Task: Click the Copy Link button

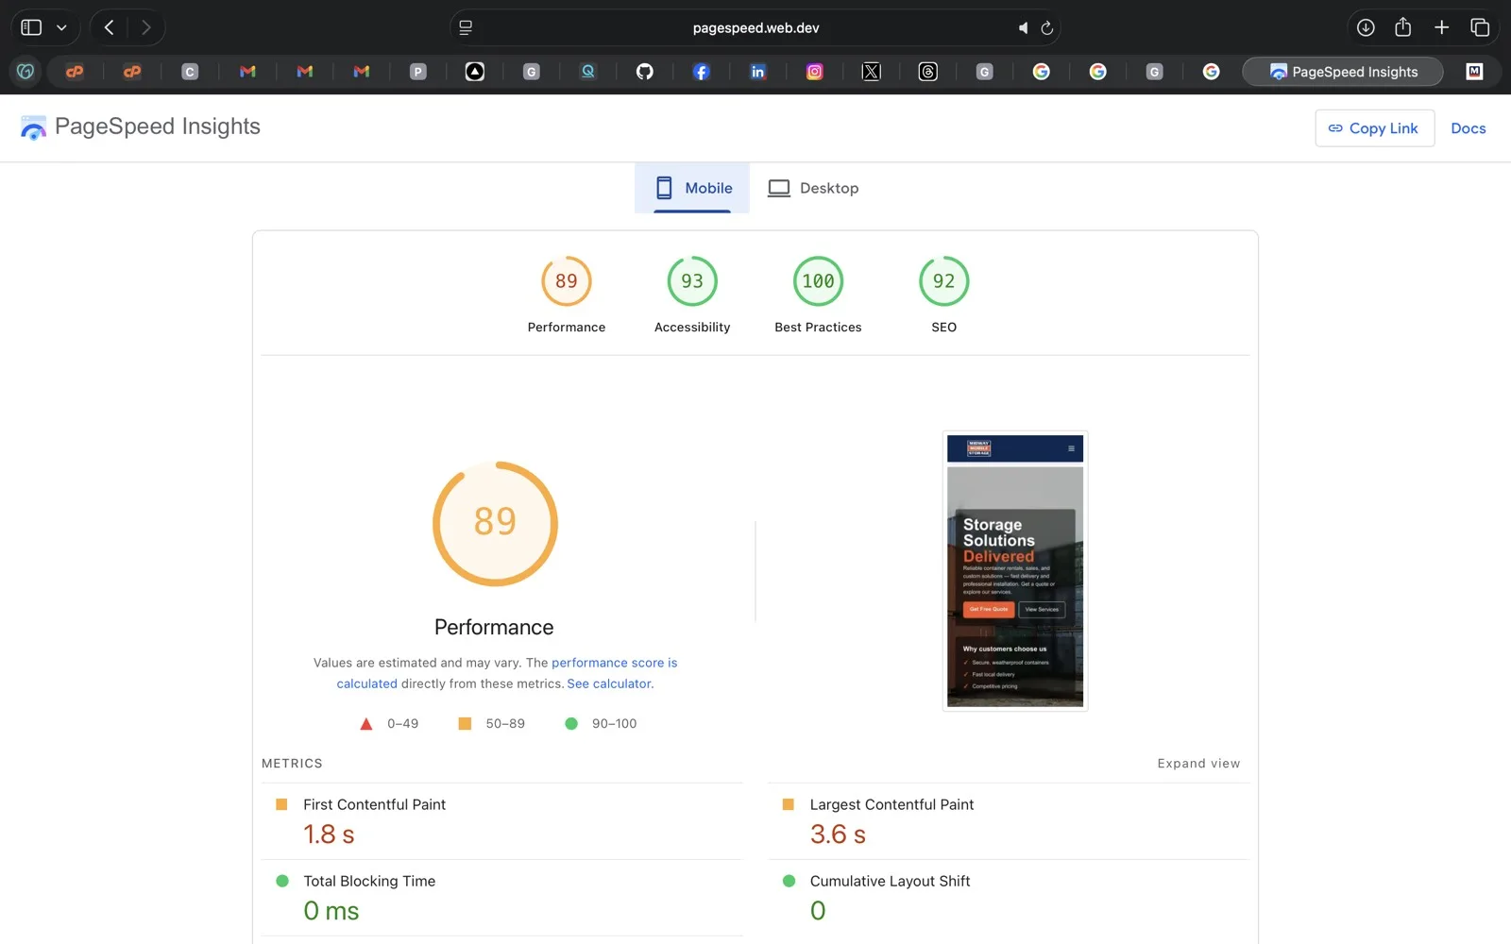Action: tap(1374, 127)
